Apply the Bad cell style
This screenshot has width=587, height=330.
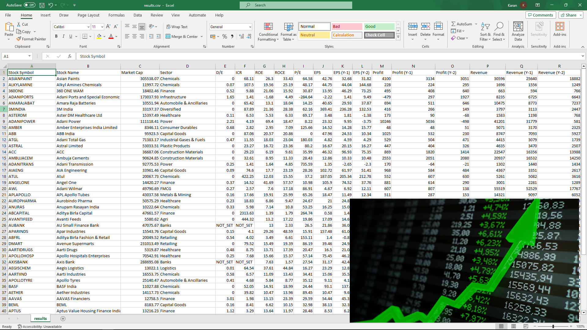[x=347, y=27]
